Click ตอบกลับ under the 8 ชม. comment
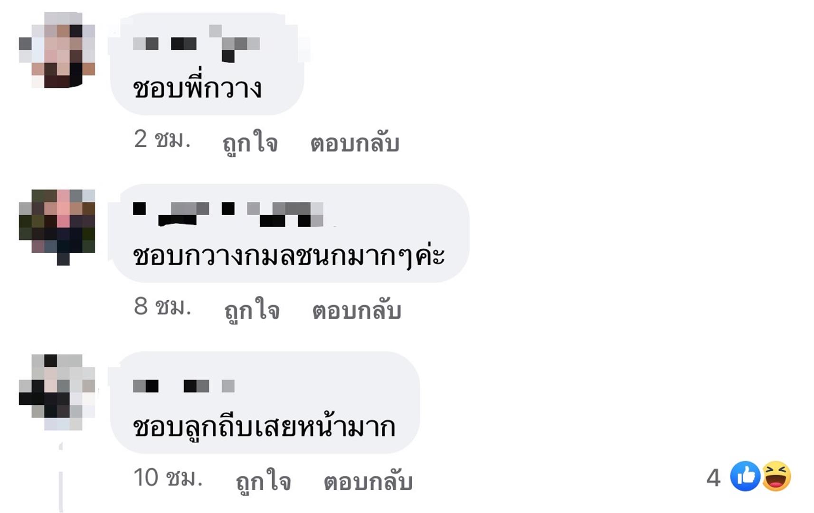Viewport: 814px width, 513px height. point(357,310)
